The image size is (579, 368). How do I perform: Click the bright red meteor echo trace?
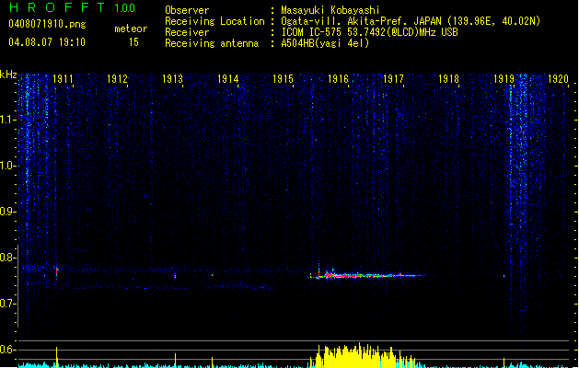367,274
